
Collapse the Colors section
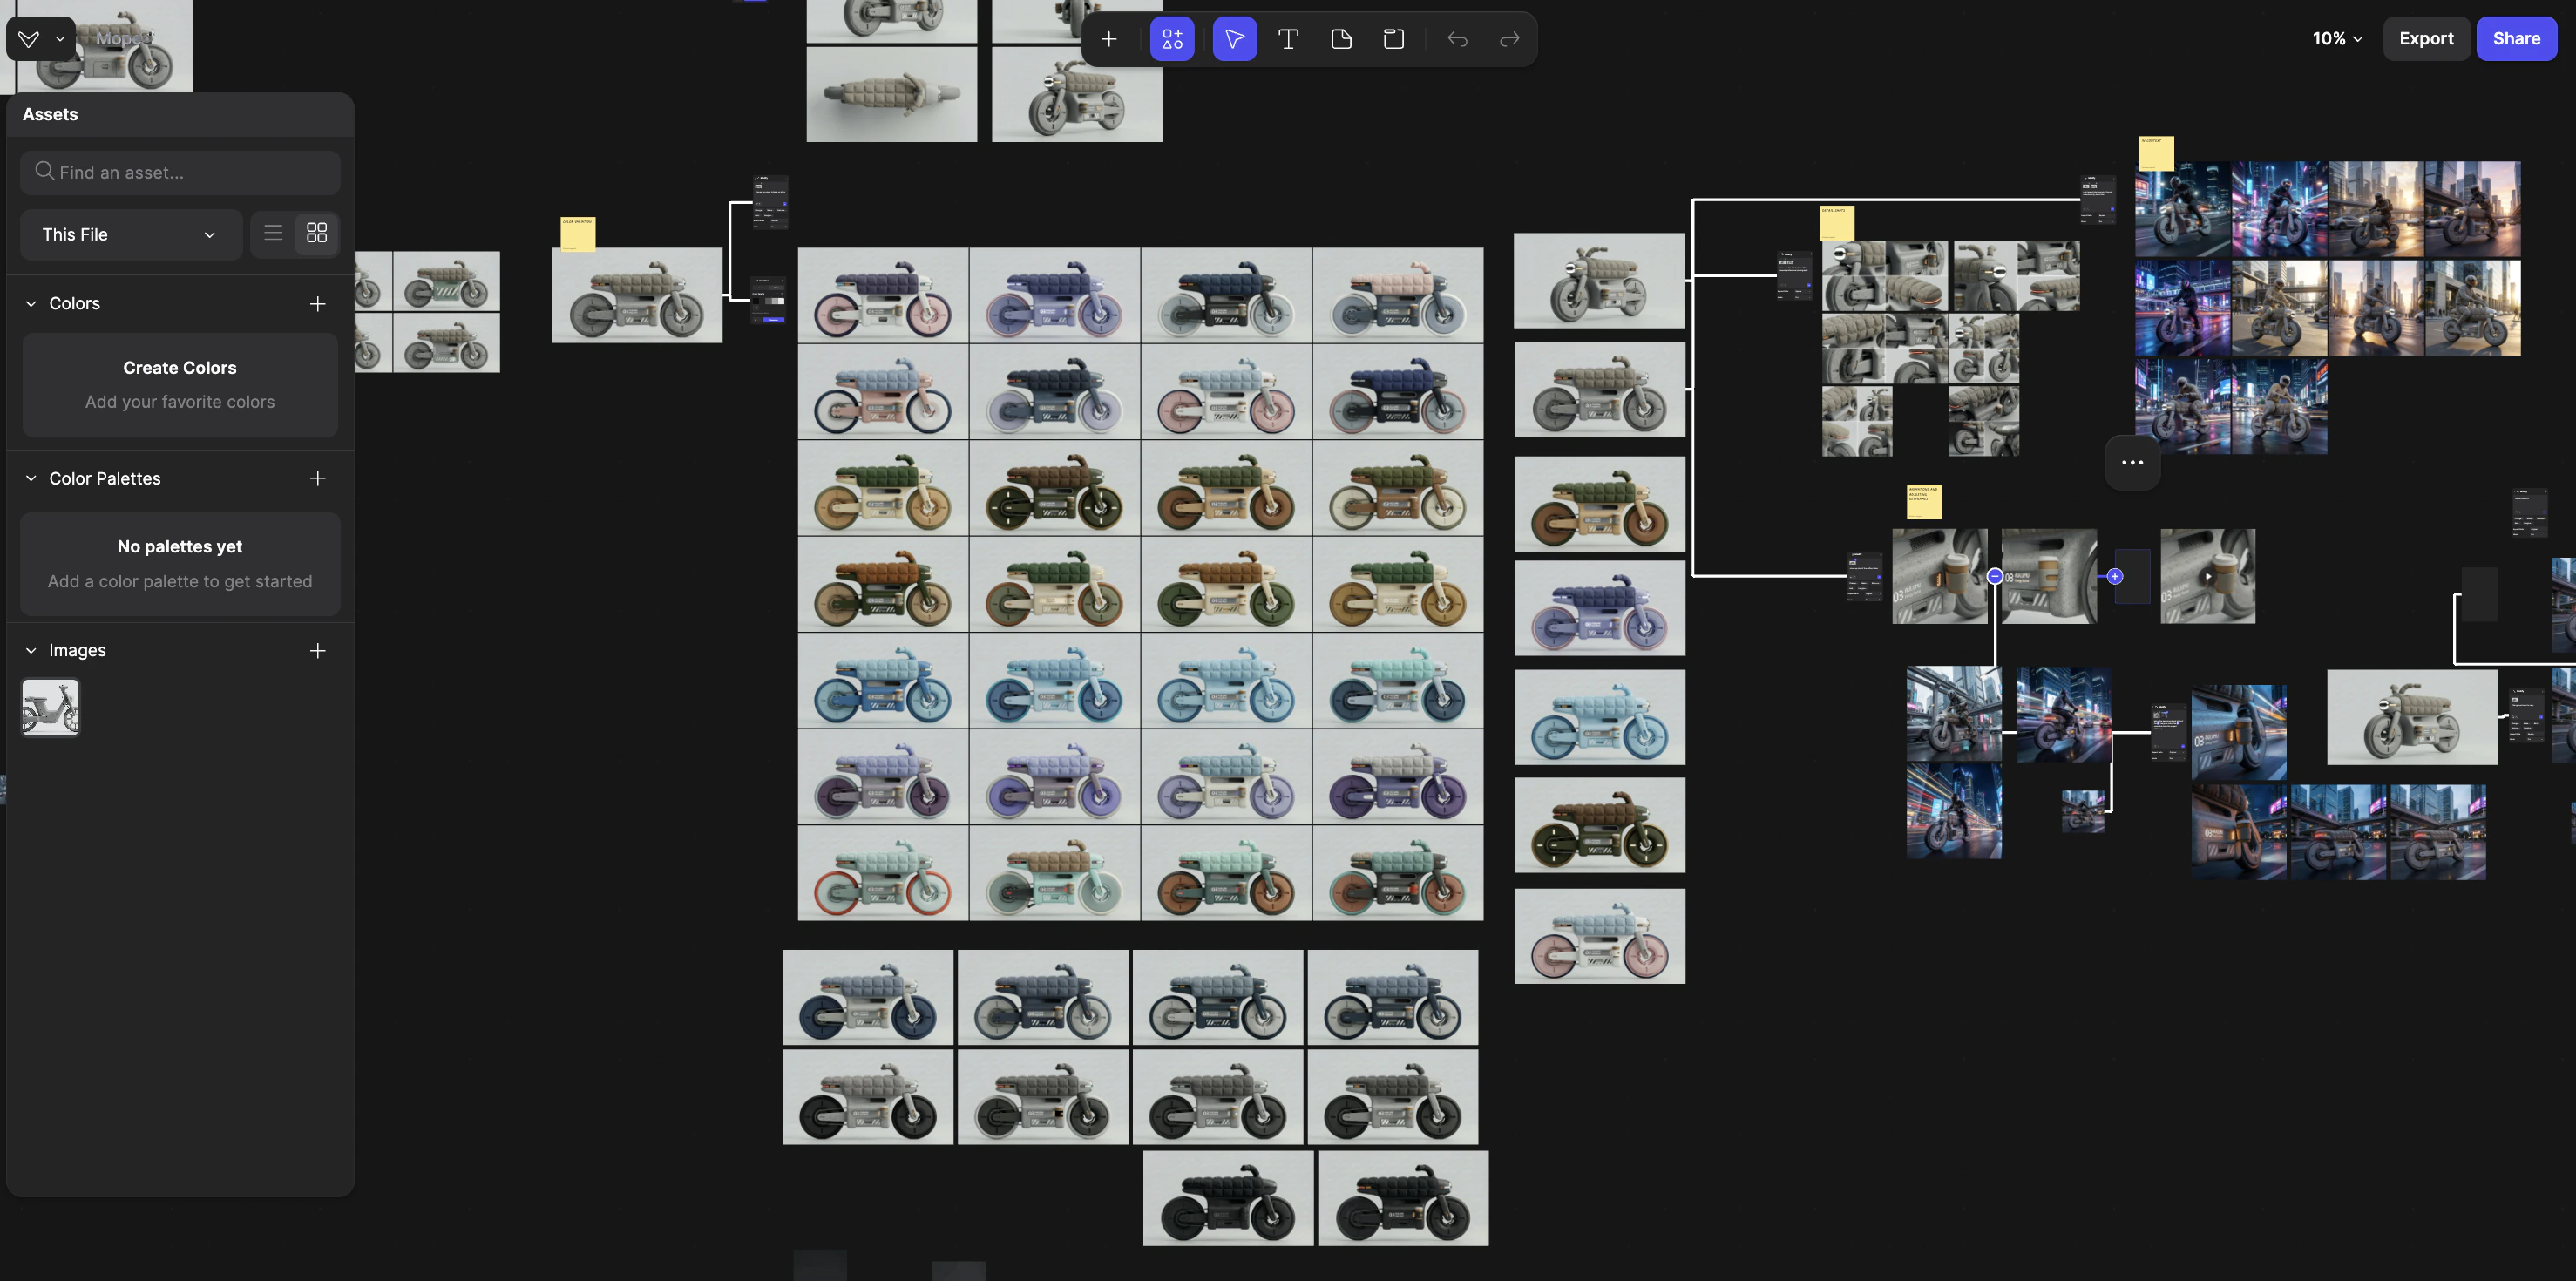point(30,303)
